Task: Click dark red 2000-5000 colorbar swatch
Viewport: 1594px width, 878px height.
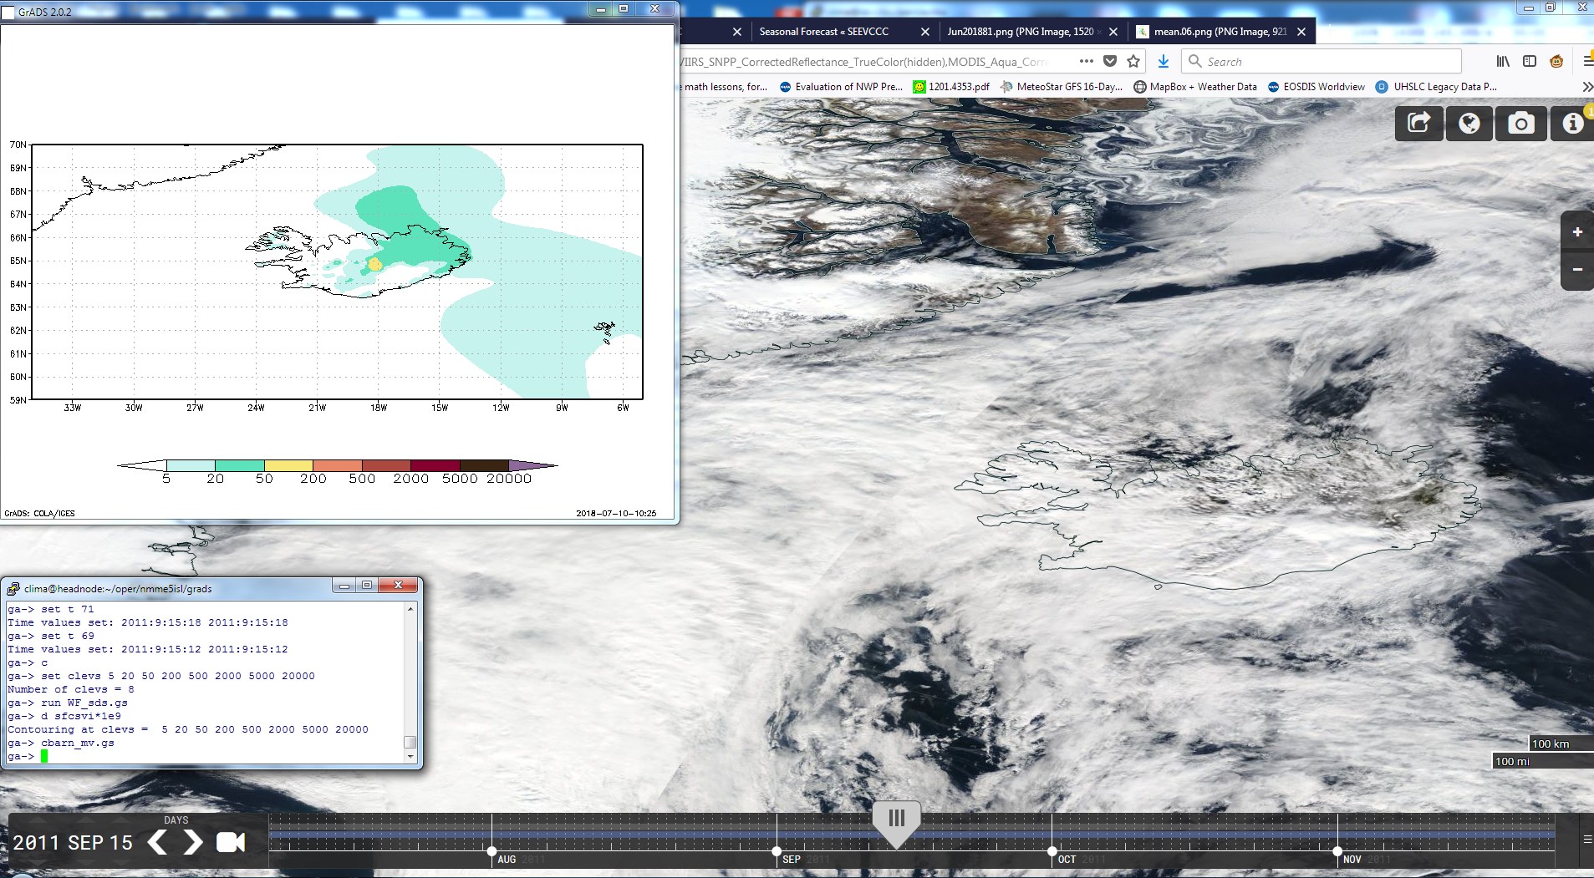Action: click(x=435, y=465)
